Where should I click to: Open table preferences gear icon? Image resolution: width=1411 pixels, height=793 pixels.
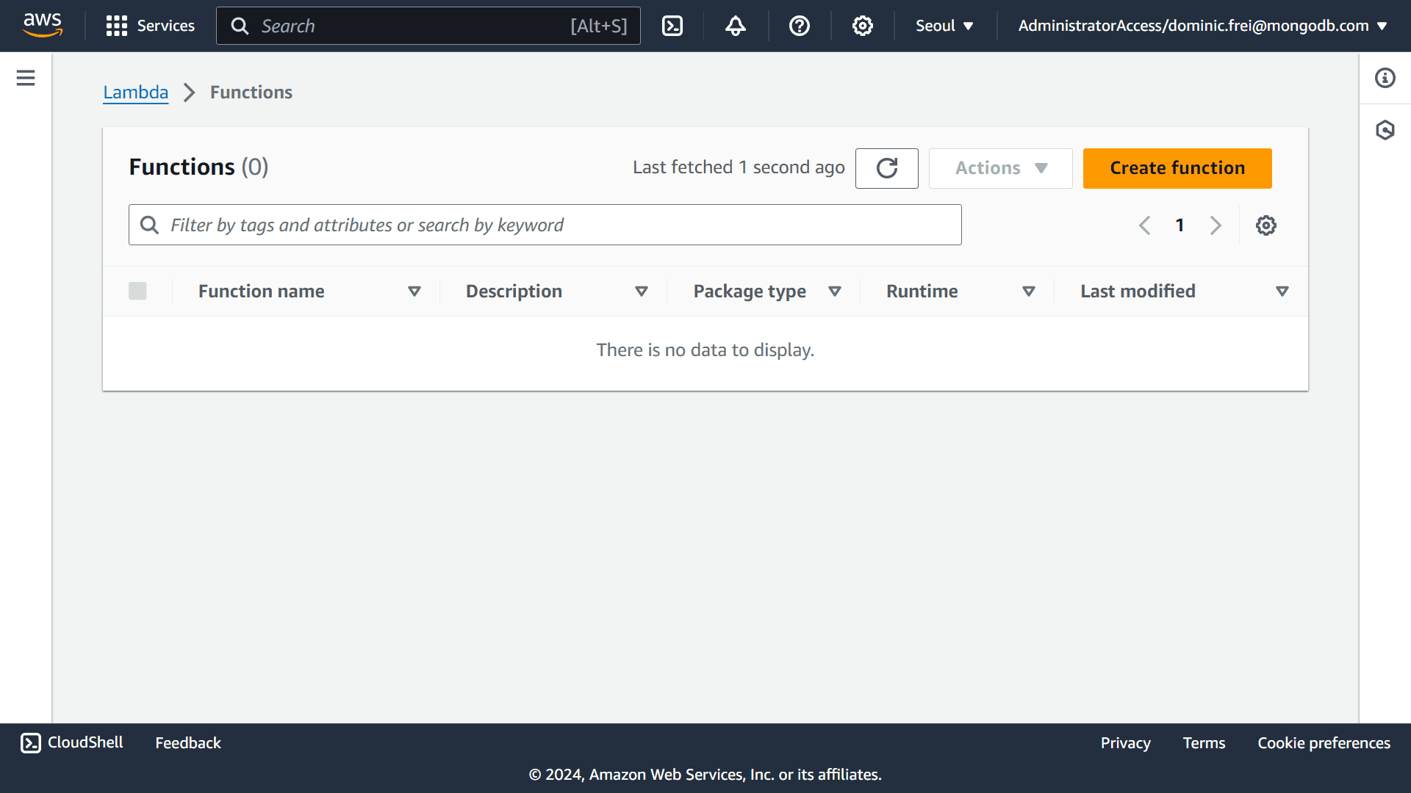[1266, 225]
